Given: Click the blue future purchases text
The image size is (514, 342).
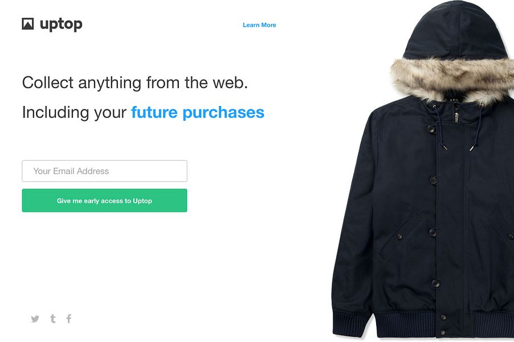Looking at the screenshot, I should point(198,112).
